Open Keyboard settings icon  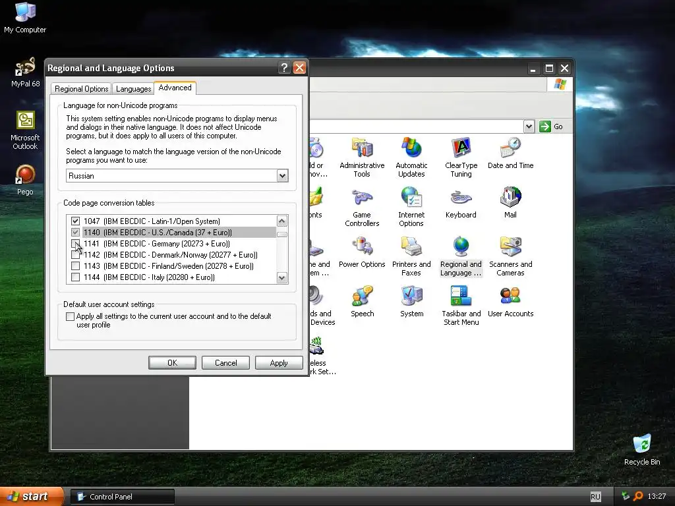[461, 203]
